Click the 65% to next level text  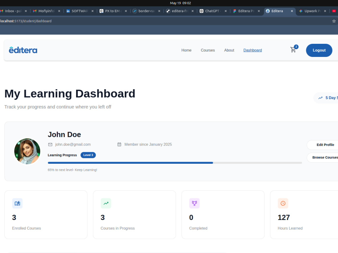point(72,170)
